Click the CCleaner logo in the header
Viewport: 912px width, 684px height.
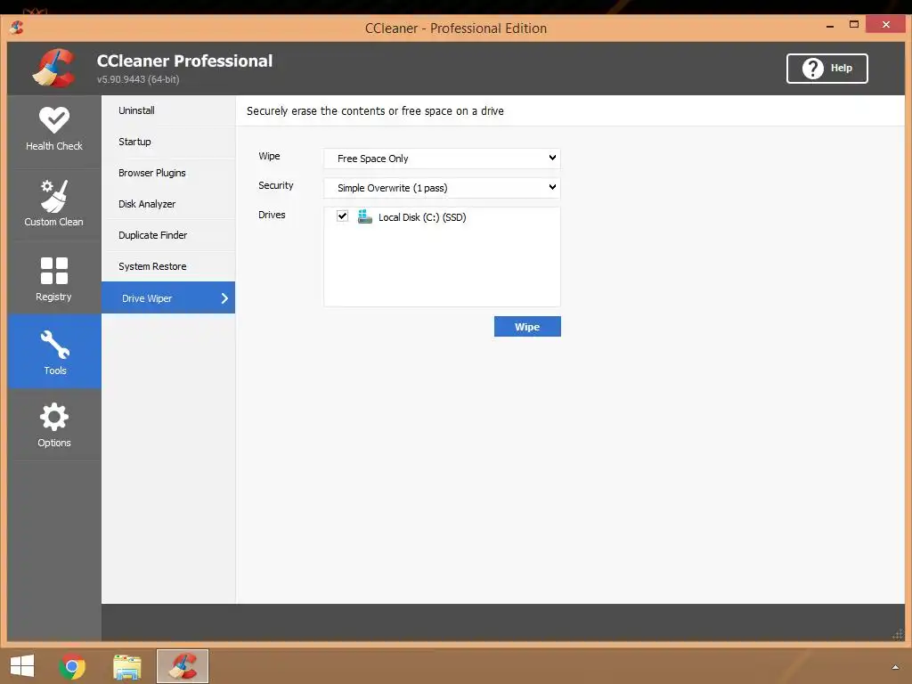pyautogui.click(x=53, y=68)
